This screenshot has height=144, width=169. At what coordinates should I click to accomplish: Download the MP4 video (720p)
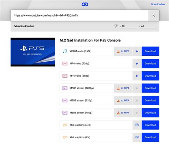pyautogui.click(x=150, y=63)
